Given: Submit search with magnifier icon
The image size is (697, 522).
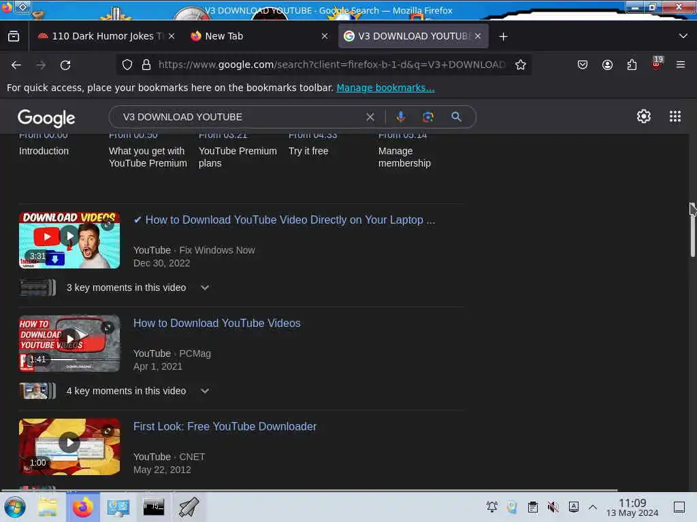Looking at the screenshot, I should 456,117.
